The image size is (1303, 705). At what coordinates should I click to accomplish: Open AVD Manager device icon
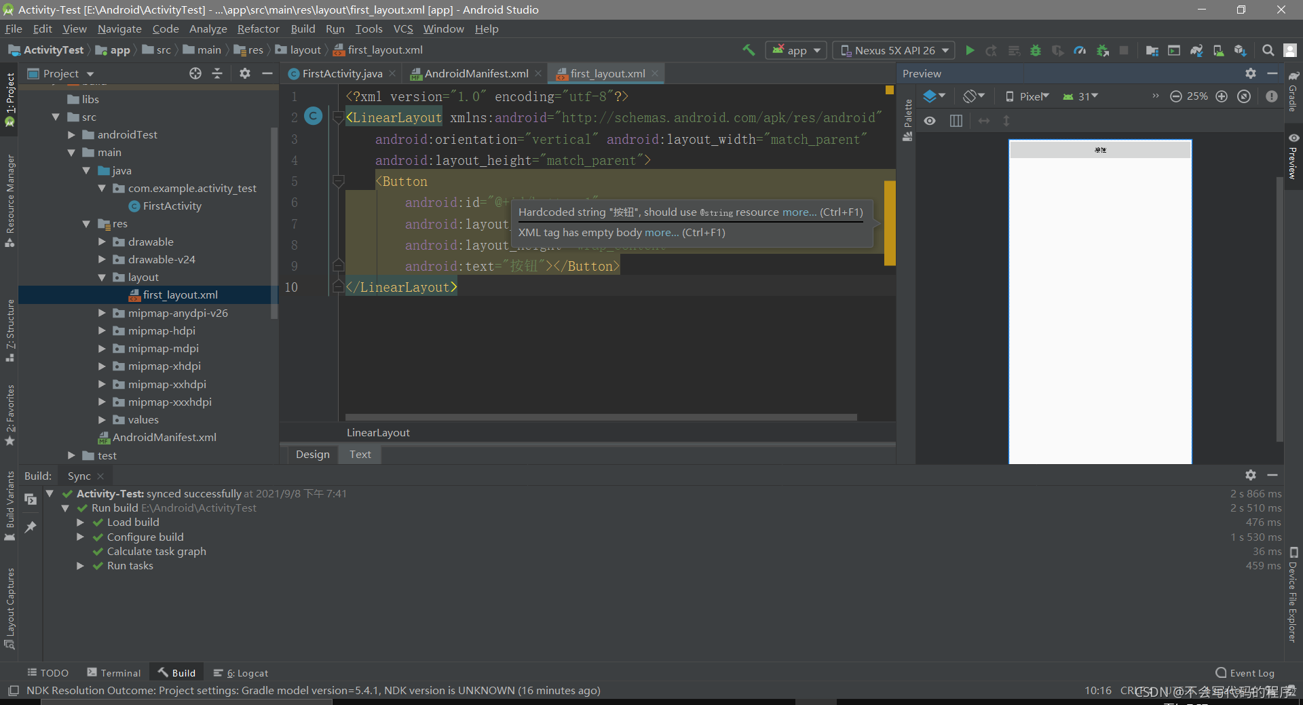coord(1218,50)
